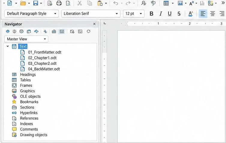Click the Redo arrow icon
226x143 pixels.
[128, 3]
